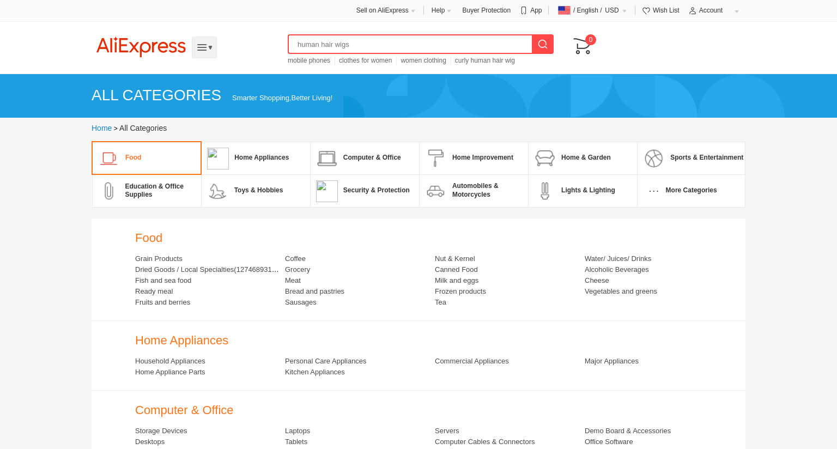Screen dimensions: 837x449
Task: Open the Buyer Protection link
Action: click(x=487, y=10)
